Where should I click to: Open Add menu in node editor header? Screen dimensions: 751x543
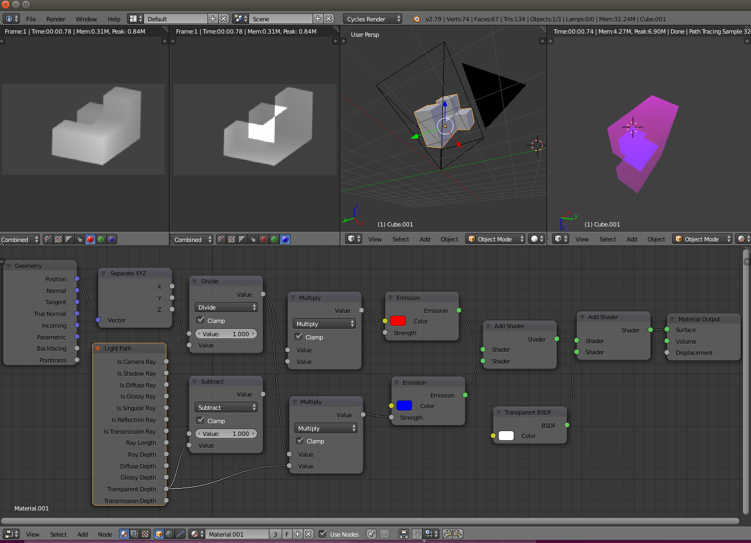pyautogui.click(x=82, y=534)
